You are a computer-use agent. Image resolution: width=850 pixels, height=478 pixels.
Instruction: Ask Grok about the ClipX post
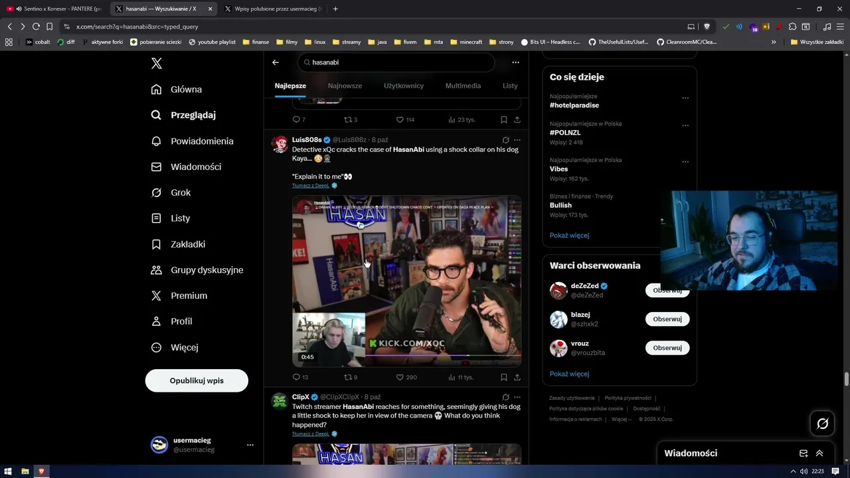click(505, 397)
